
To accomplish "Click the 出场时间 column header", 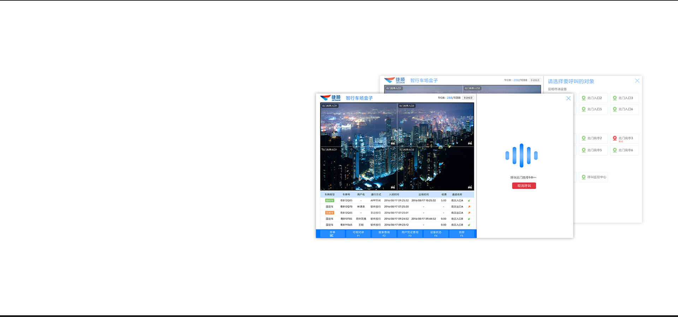I will click(x=423, y=194).
